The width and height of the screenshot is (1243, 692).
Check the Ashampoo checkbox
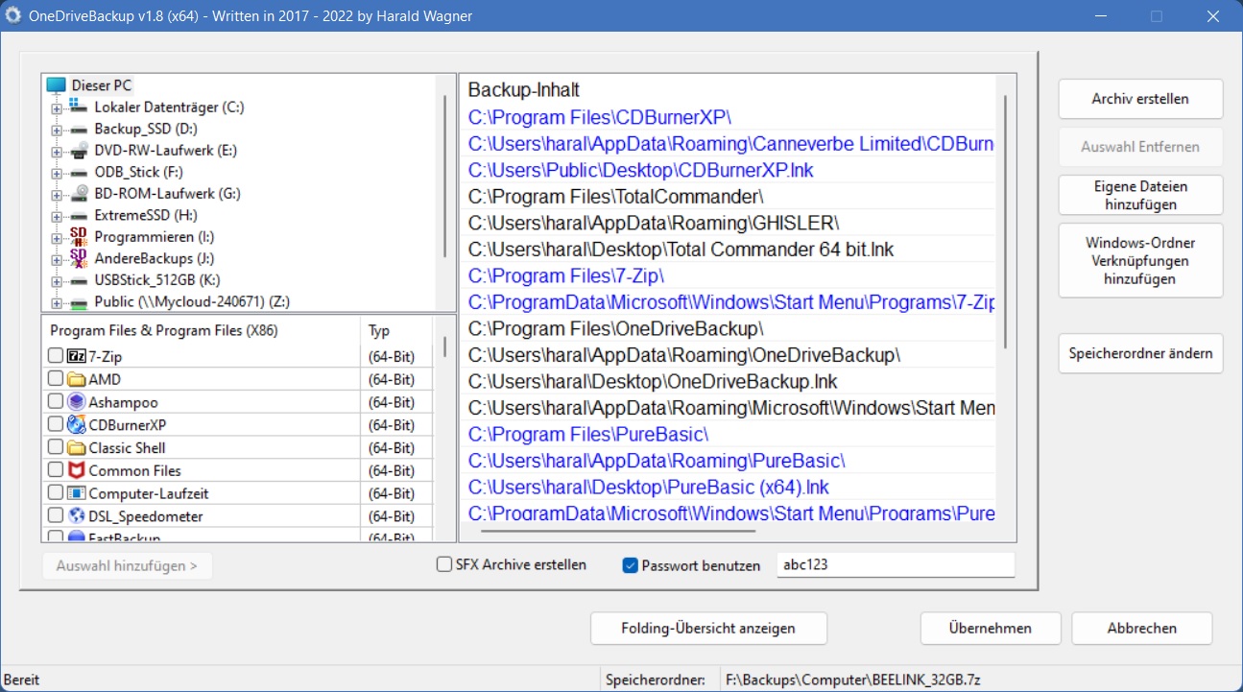(x=55, y=402)
